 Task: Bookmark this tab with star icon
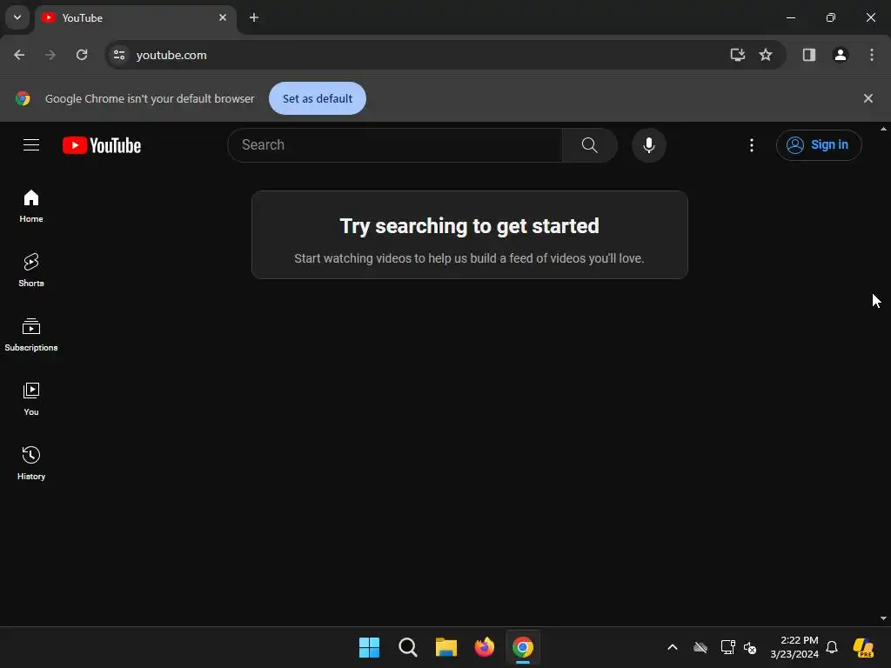coord(766,55)
